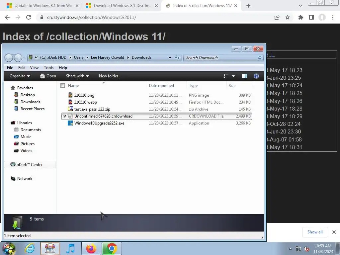The image size is (340, 255).
Task: Open Downloads under Favorites
Action: click(30, 102)
